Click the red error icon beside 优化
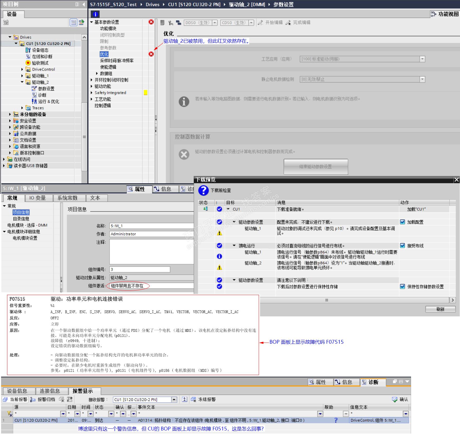Image resolution: width=460 pixels, height=434 pixels. pyautogui.click(x=151, y=54)
